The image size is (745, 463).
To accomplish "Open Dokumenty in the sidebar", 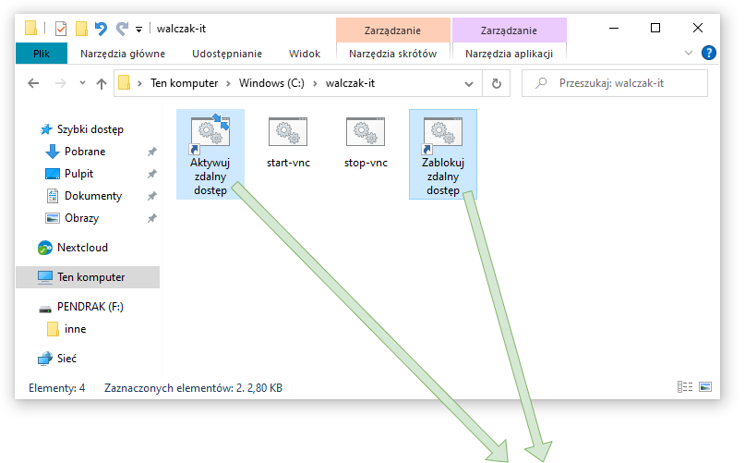I will pos(93,196).
